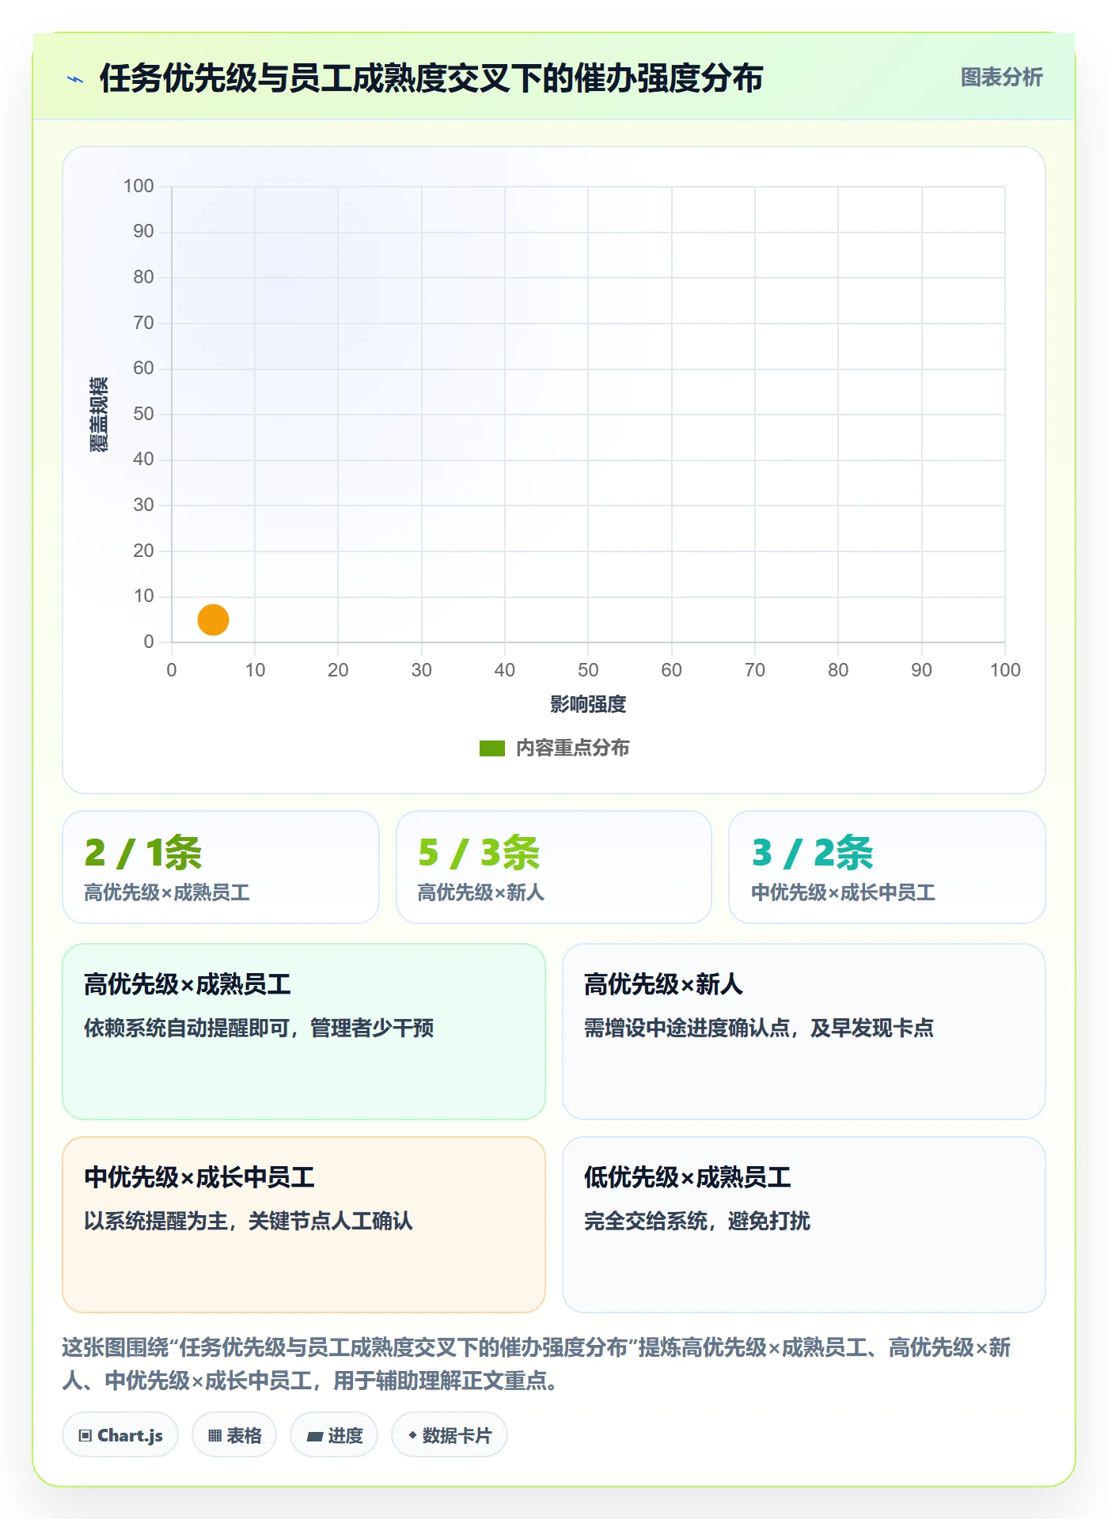Open the 低优先级×成熟员工 detail card
The width and height of the screenshot is (1108, 1519).
point(804,1225)
